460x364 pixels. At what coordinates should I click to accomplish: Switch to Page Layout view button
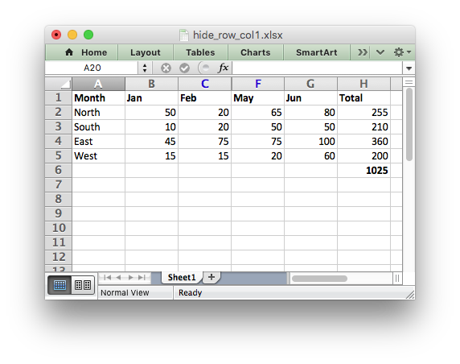point(83,285)
